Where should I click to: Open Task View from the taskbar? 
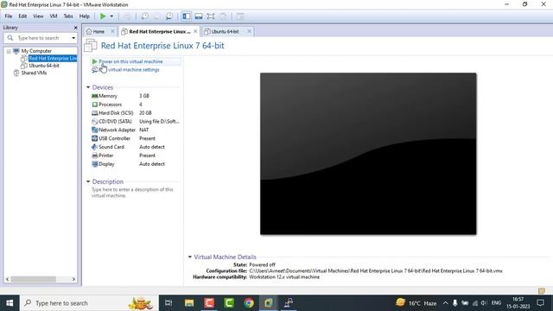click(x=168, y=303)
